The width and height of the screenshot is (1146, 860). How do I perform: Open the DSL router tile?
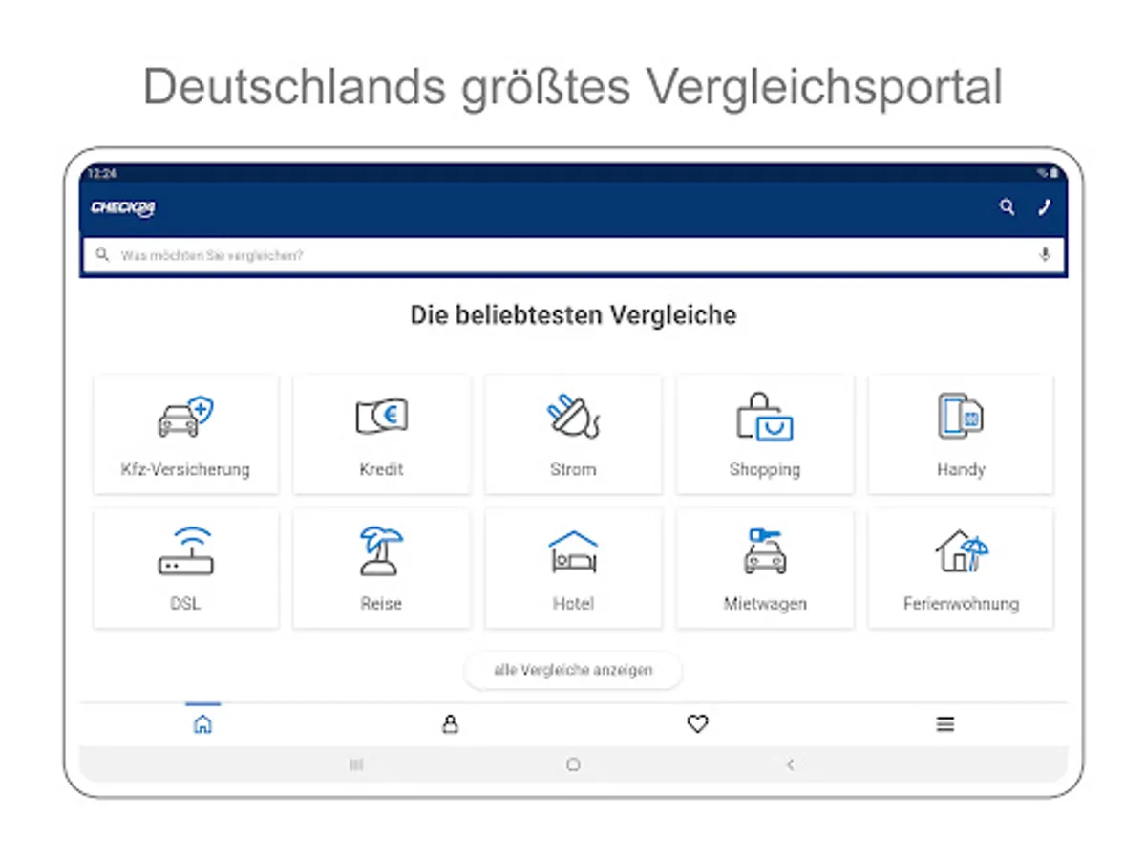point(186,569)
